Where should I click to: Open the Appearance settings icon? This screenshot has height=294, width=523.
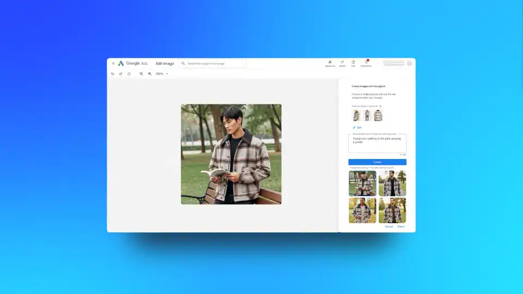[330, 63]
